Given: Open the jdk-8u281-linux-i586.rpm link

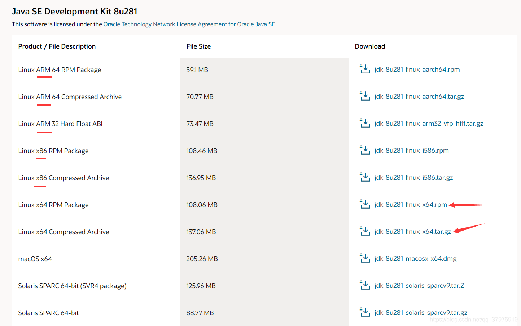Looking at the screenshot, I should [x=411, y=151].
